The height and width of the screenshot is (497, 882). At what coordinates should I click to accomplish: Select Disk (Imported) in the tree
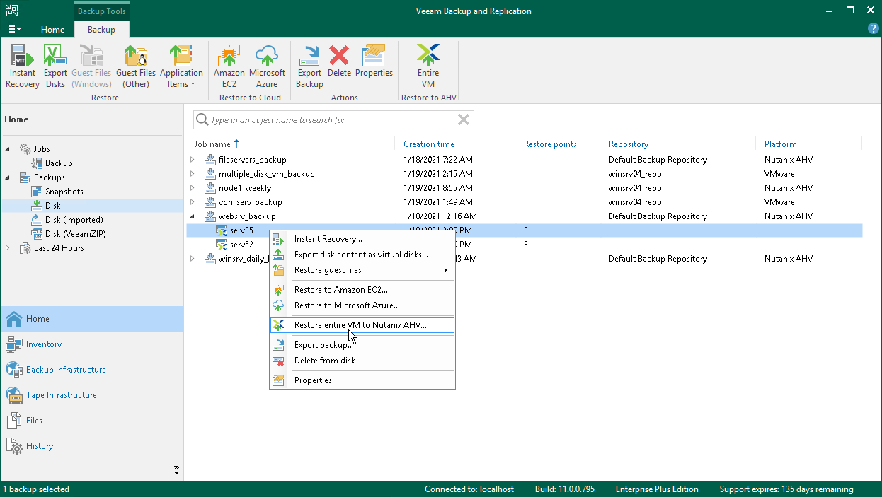[x=74, y=220]
